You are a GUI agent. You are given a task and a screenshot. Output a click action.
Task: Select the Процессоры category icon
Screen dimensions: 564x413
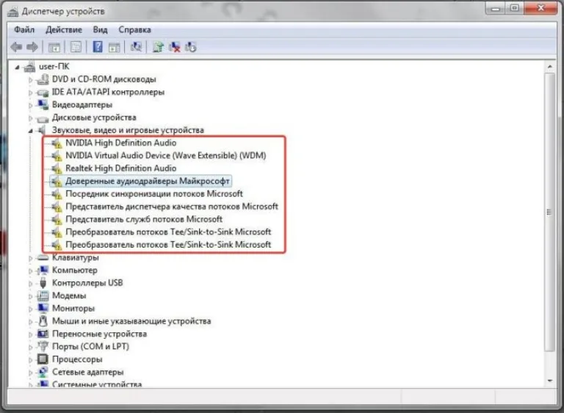click(x=43, y=359)
